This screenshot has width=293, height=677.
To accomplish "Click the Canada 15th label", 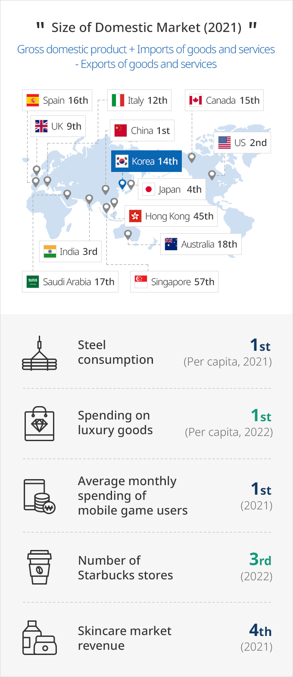I will pyautogui.click(x=224, y=100).
